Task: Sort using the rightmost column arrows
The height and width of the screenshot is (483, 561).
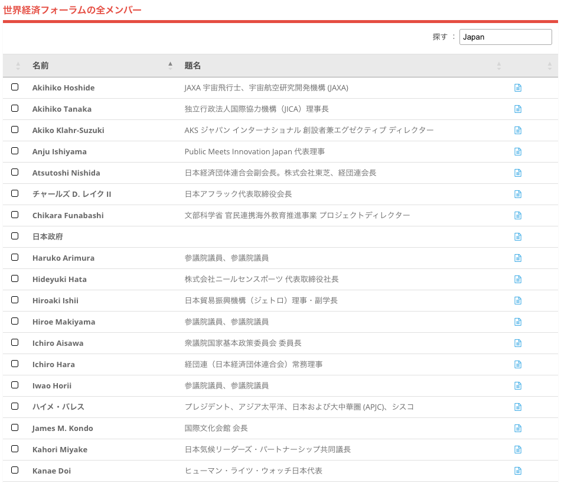Action: (x=550, y=66)
